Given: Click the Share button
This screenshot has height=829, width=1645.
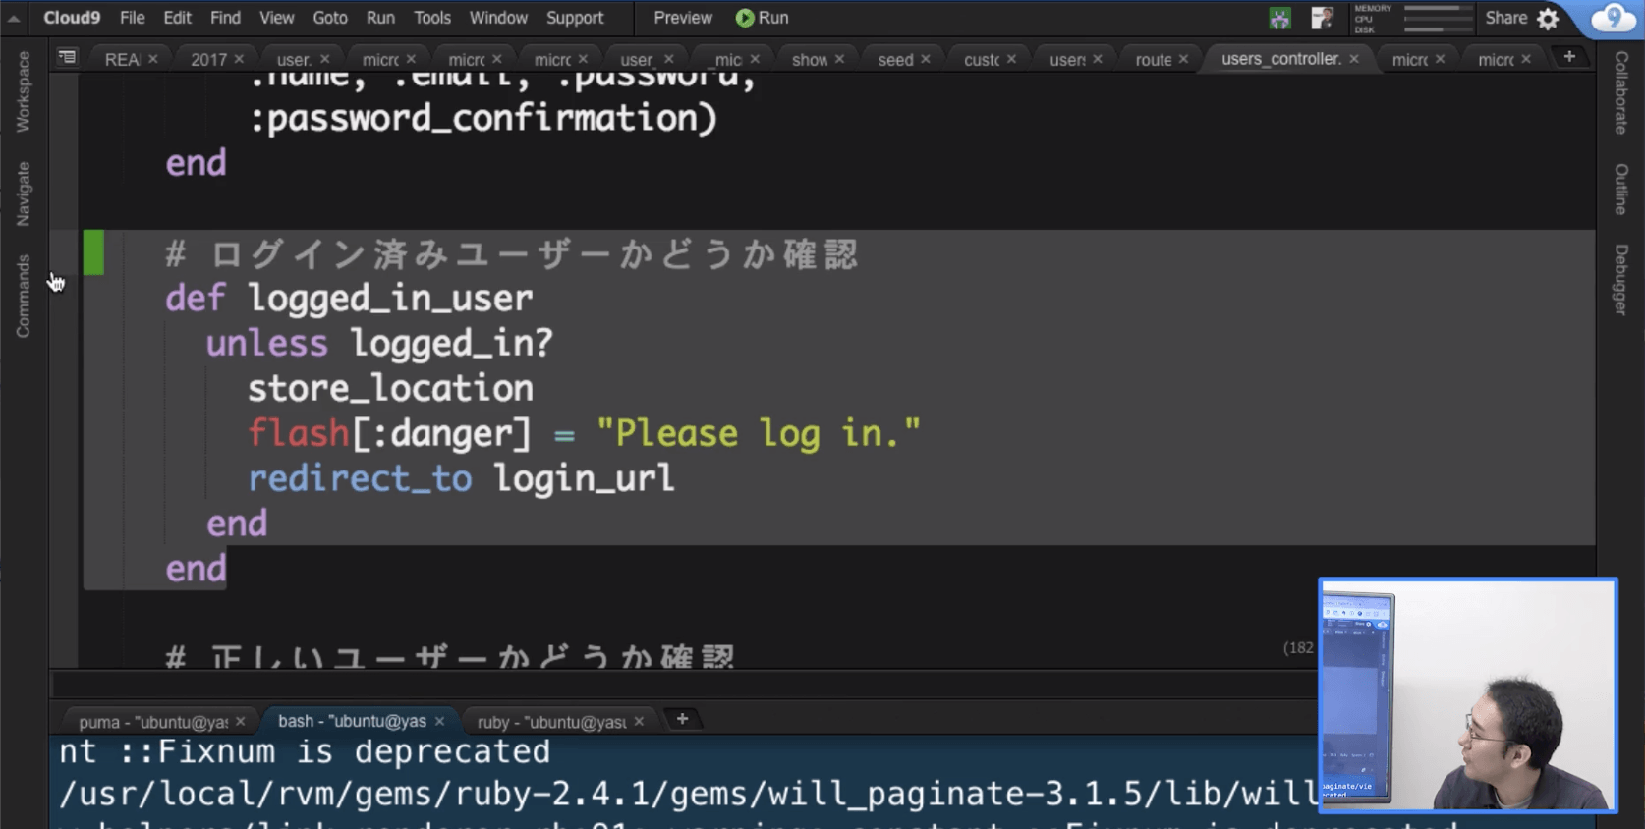Looking at the screenshot, I should point(1505,18).
